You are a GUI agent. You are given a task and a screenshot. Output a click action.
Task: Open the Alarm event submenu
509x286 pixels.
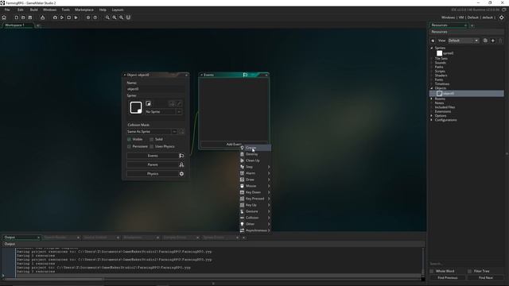pos(254,173)
